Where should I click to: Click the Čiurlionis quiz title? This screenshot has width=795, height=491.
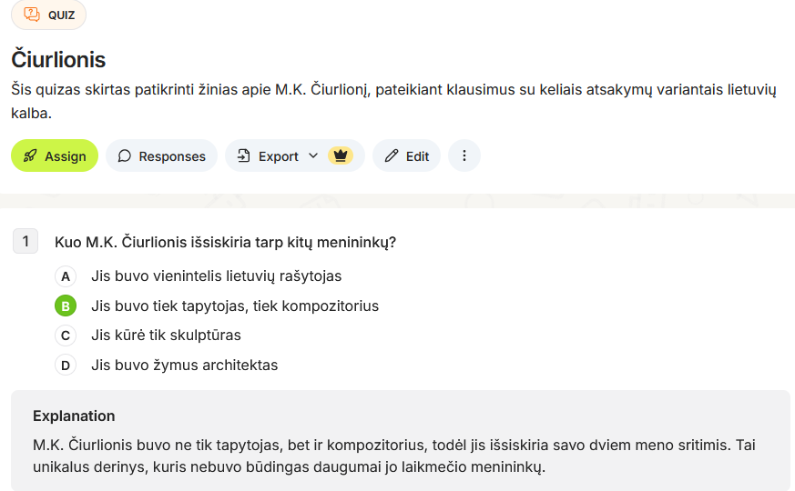[58, 60]
